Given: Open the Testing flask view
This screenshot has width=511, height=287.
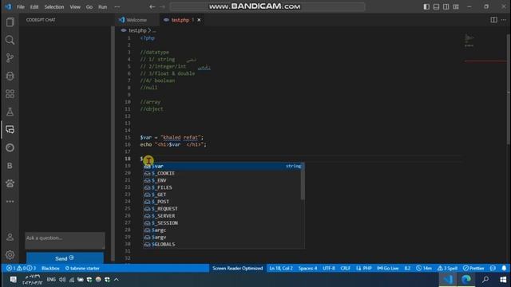Looking at the screenshot, I should tap(10, 112).
